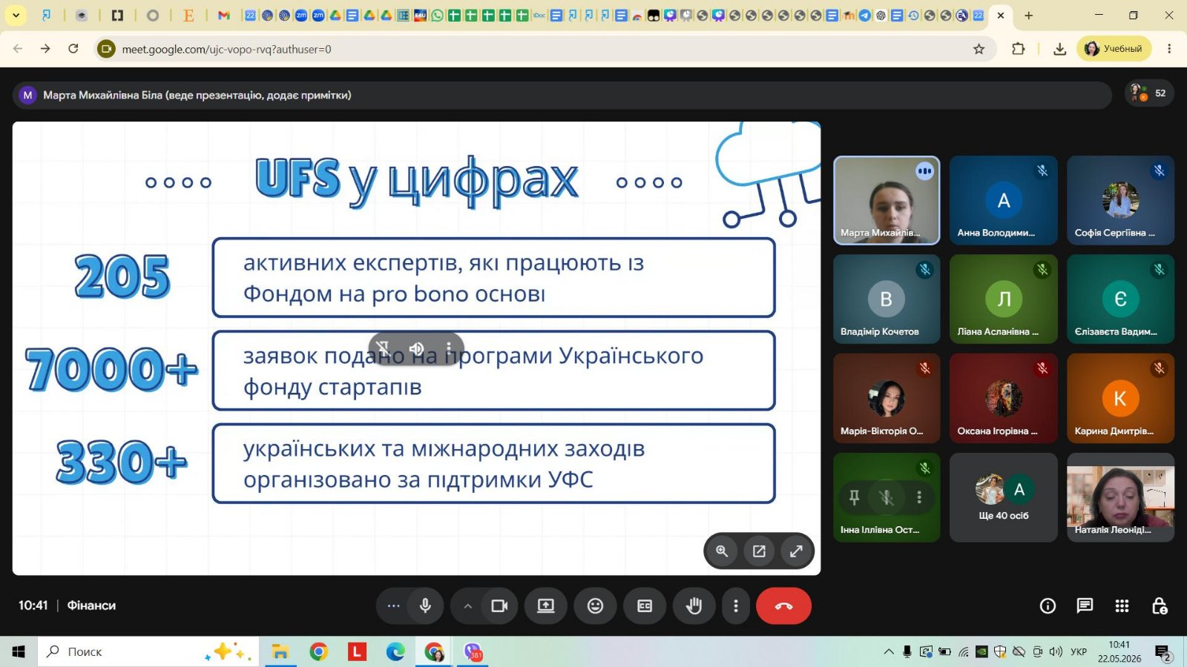
Task: Show the 40 other participants tile
Action: coord(1004,497)
